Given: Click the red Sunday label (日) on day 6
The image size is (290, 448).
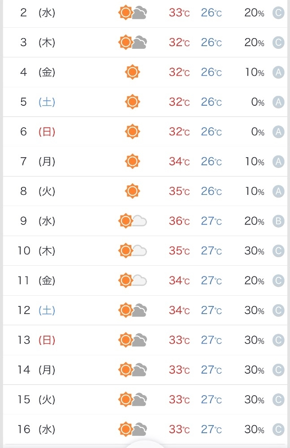Looking at the screenshot, I should pyautogui.click(x=47, y=132).
